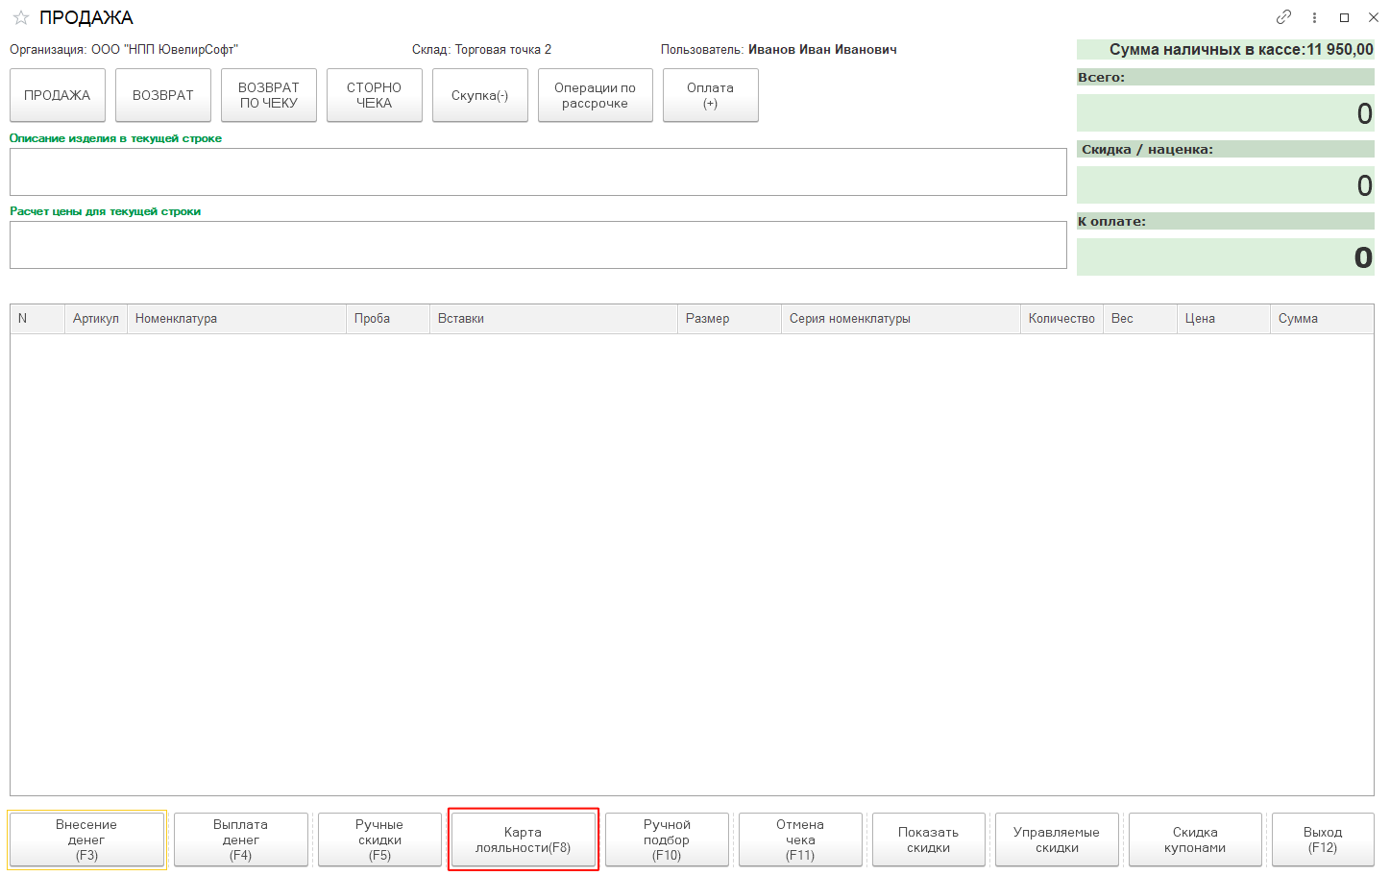
Task: Click the Описание изделия text field
Action: 538,172
